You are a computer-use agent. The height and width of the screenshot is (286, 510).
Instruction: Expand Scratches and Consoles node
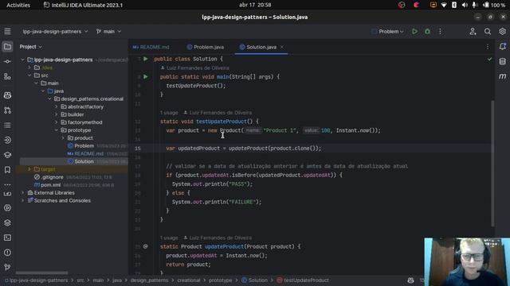point(23,200)
